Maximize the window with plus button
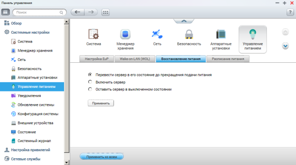The image size is (296, 165). click(x=284, y=3)
